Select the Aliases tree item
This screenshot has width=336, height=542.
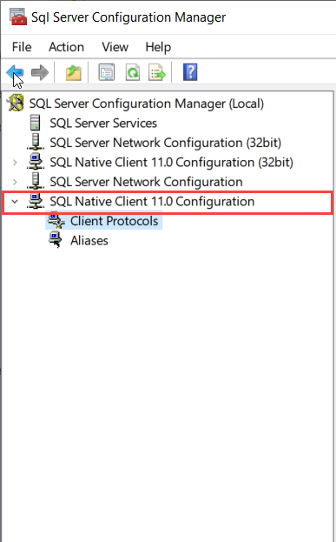tap(89, 240)
